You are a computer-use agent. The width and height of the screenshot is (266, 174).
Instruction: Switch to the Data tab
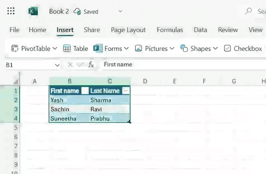click(200, 30)
